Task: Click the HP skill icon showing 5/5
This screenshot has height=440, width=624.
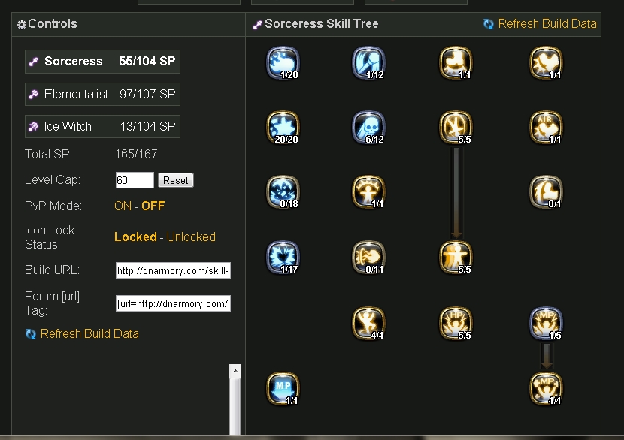Action: [x=456, y=323]
